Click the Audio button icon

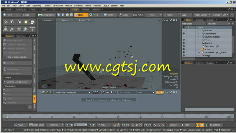(x=16, y=125)
